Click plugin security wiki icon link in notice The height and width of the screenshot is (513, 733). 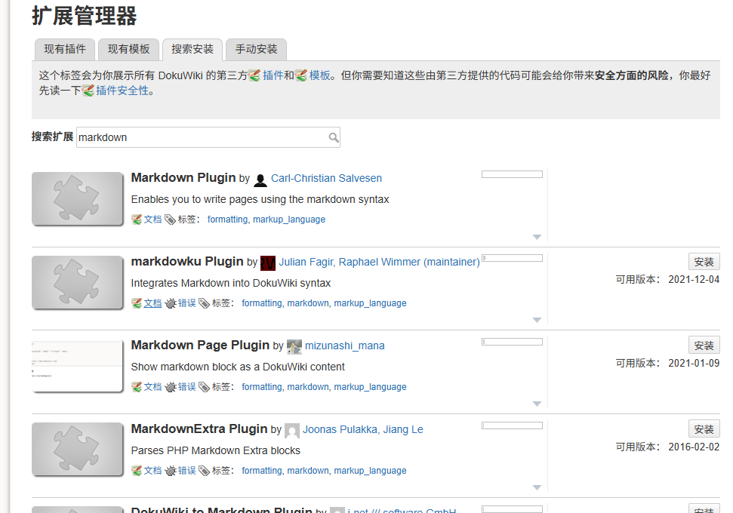(88, 91)
